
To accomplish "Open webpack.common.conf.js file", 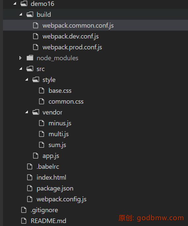I will (78, 26).
